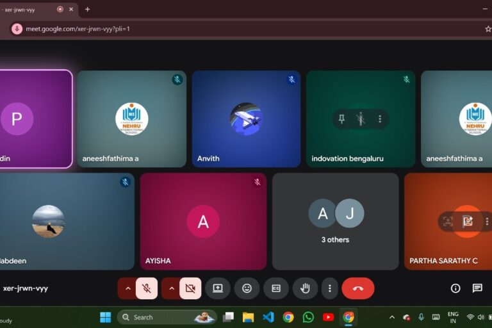Open the emoji reactions panel

pyautogui.click(x=247, y=288)
